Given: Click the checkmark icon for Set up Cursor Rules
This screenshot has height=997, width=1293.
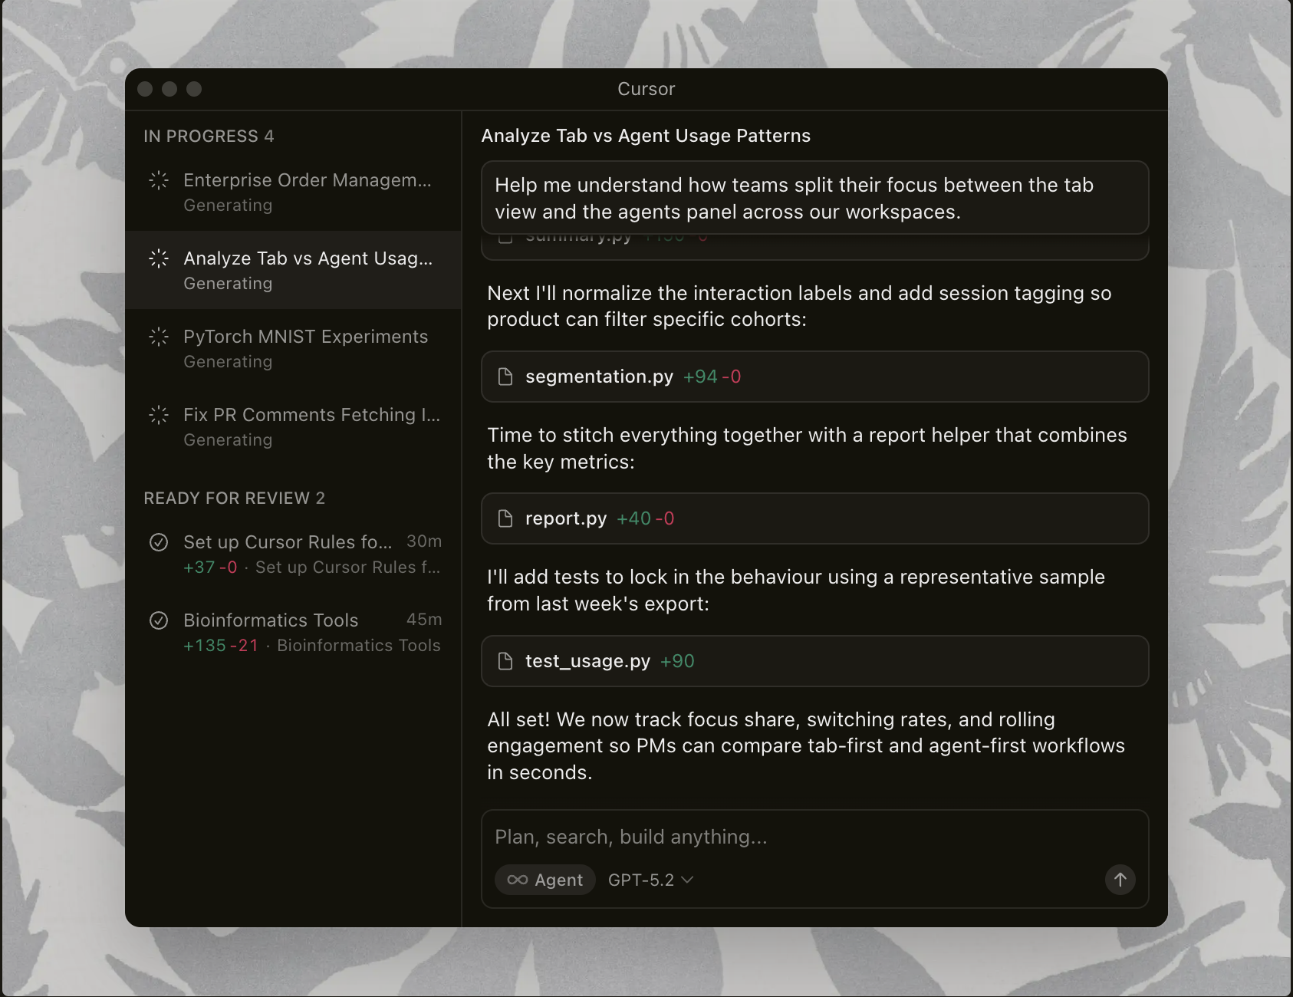Looking at the screenshot, I should click(159, 542).
